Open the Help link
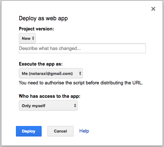 [84, 131]
